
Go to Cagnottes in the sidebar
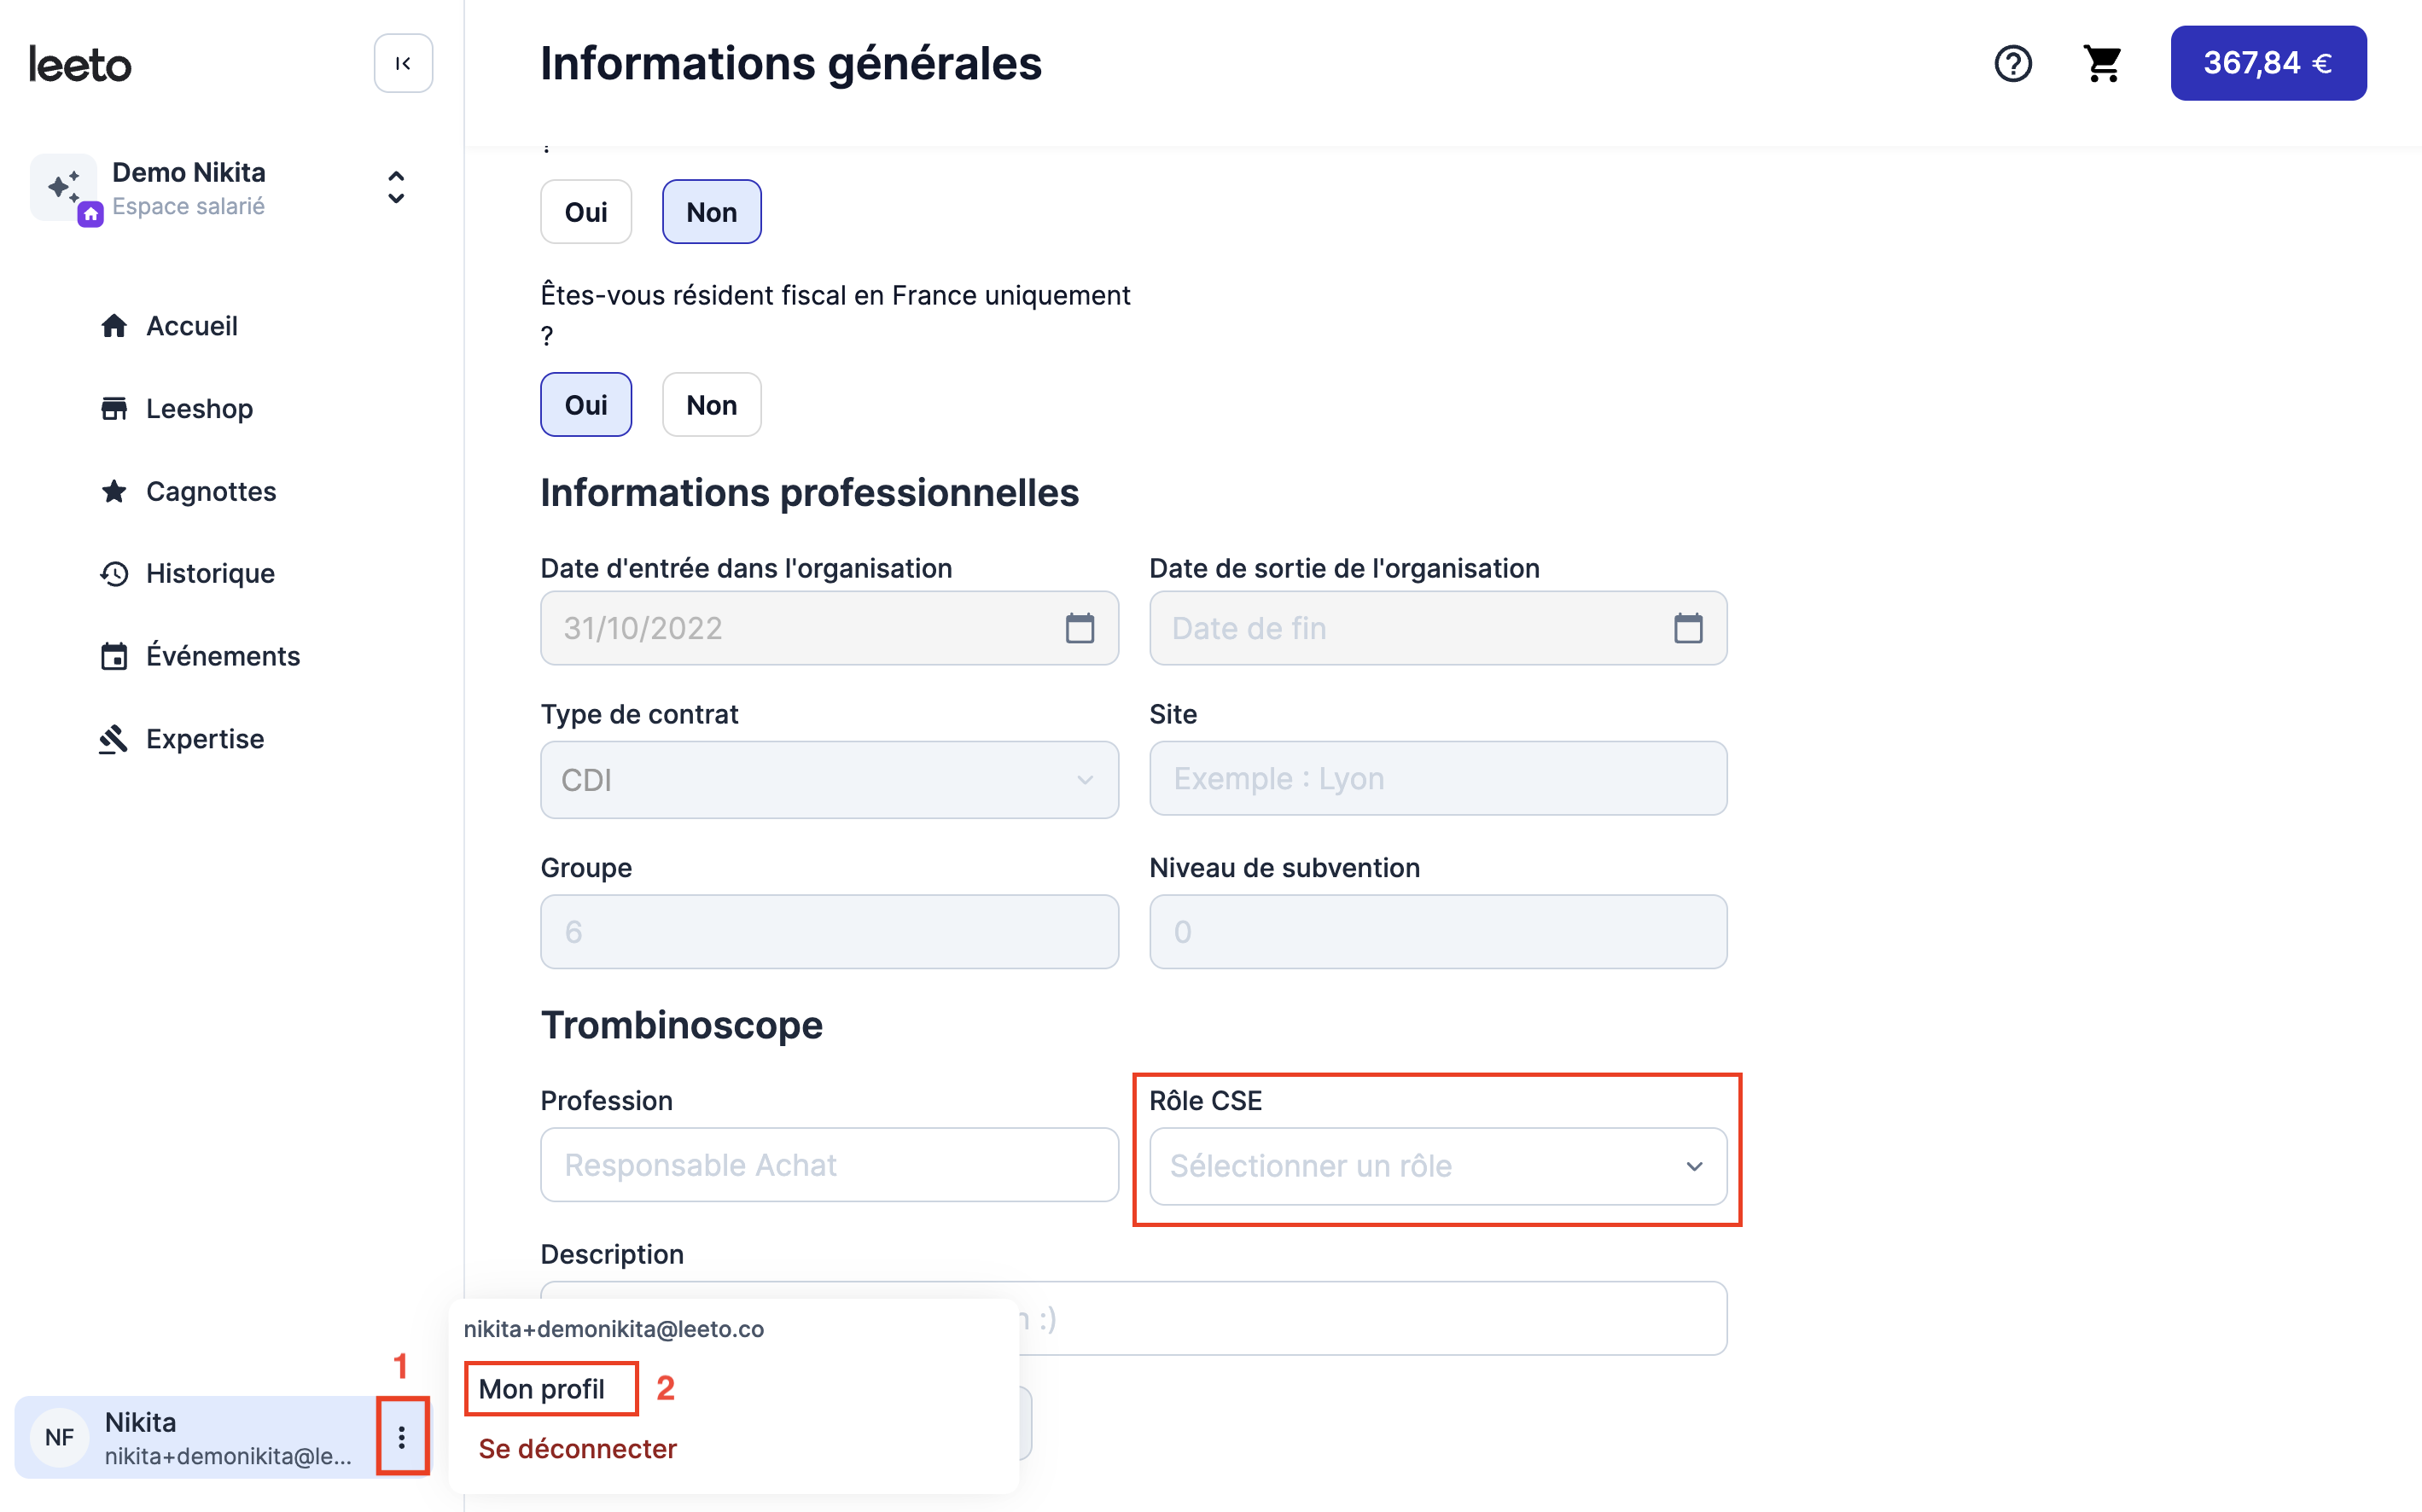(211, 491)
